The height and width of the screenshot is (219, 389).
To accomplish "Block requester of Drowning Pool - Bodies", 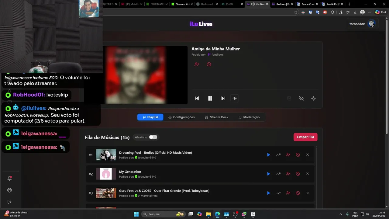I will coord(288,155).
